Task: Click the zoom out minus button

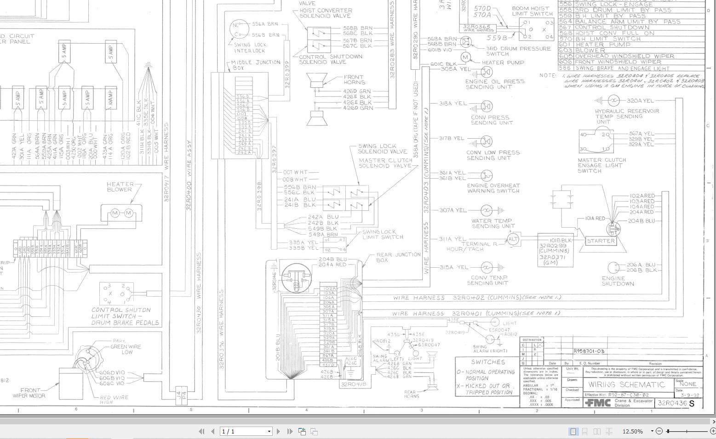Action: (x=659, y=431)
